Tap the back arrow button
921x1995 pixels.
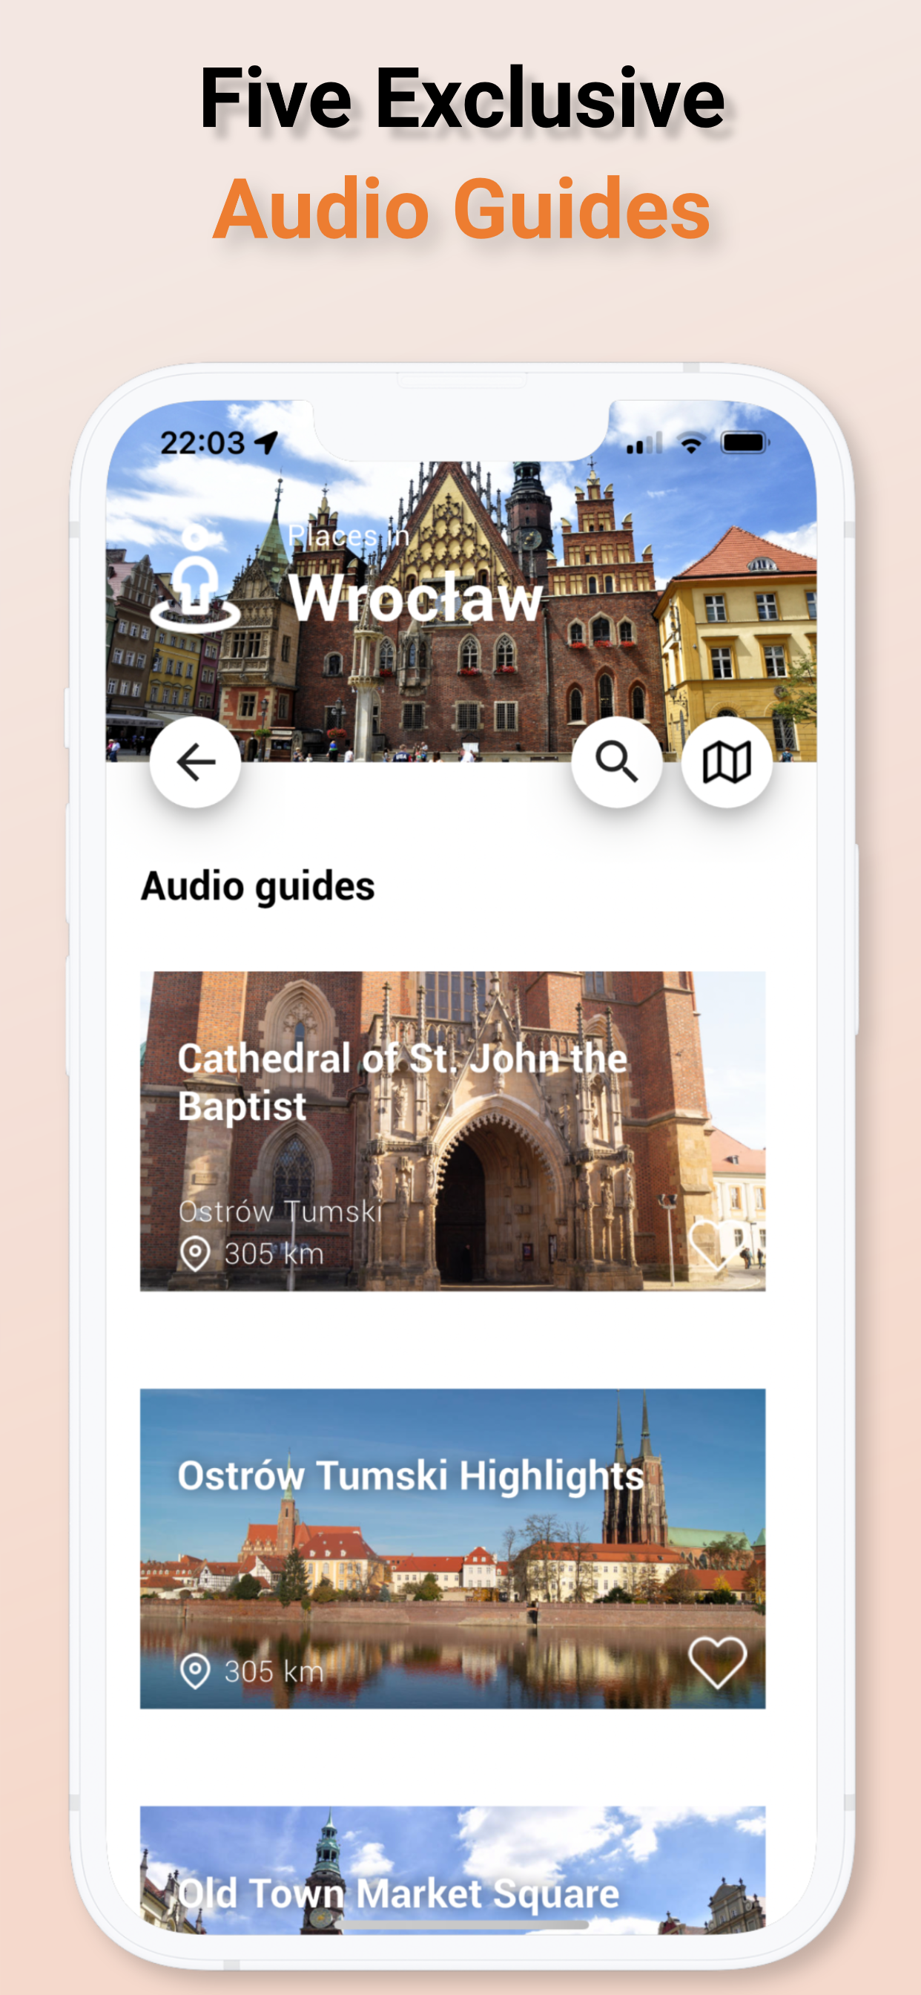(195, 762)
